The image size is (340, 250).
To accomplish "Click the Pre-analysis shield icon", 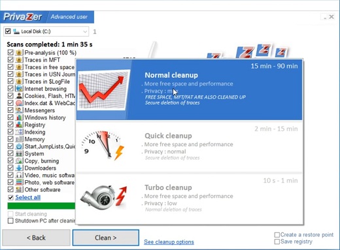I will point(19,53).
